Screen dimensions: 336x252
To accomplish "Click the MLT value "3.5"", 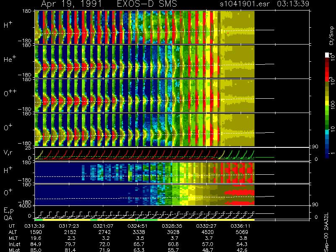I will click(x=140, y=238).
